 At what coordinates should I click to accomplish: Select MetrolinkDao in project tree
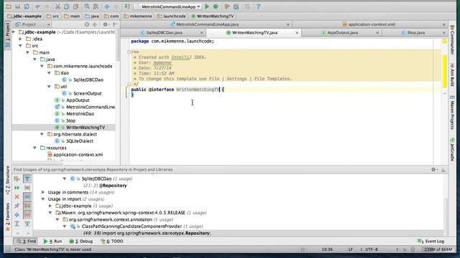[x=80, y=114]
